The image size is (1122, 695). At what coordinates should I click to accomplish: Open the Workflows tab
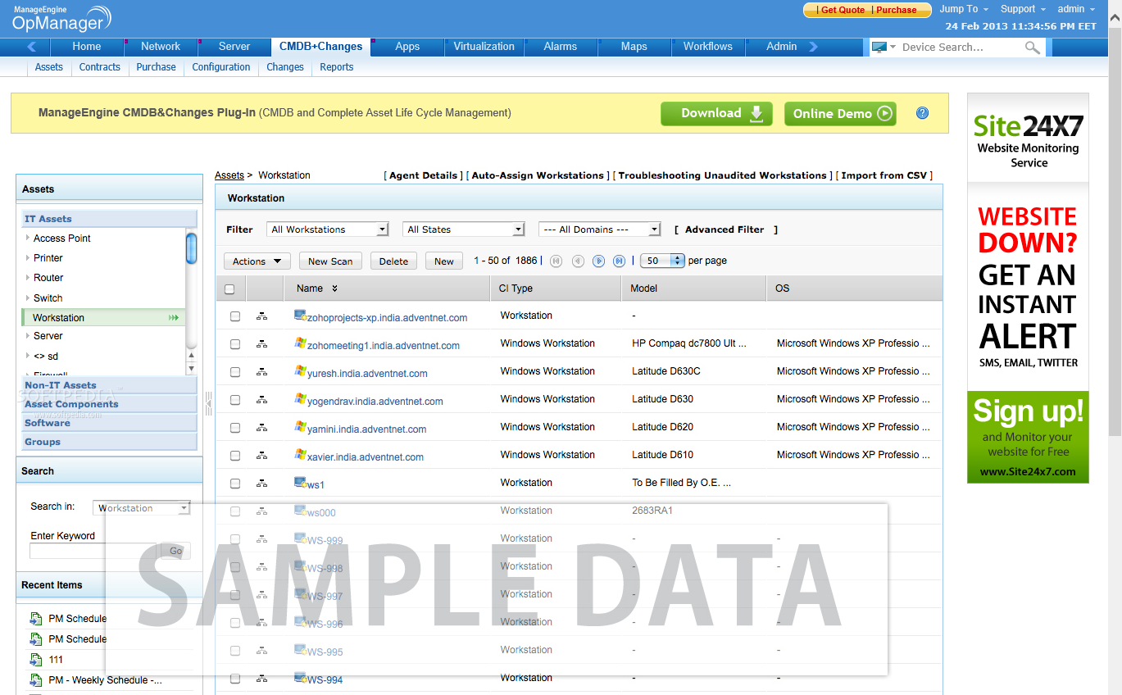tap(708, 47)
